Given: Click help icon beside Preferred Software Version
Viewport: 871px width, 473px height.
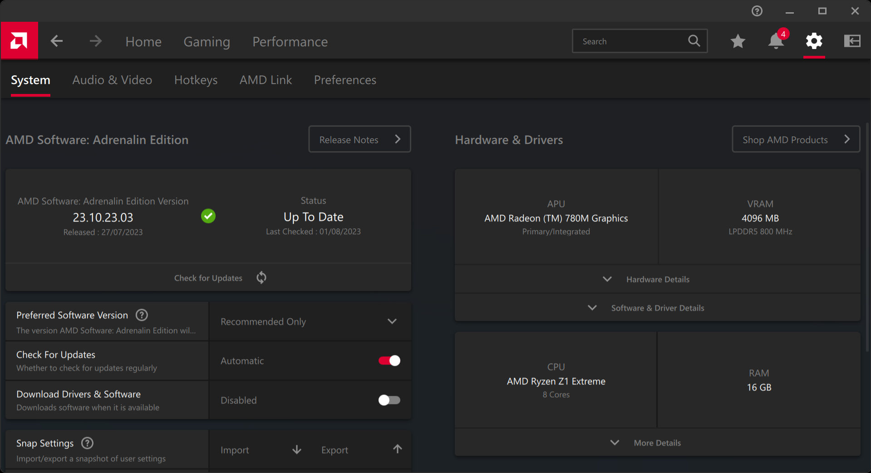Looking at the screenshot, I should (142, 315).
